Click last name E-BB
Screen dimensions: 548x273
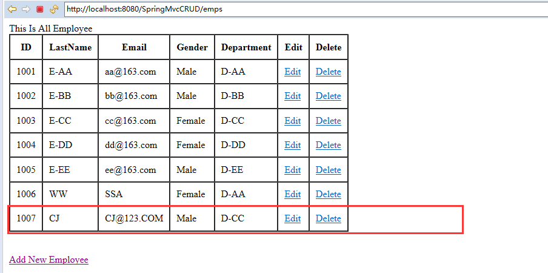pyautogui.click(x=60, y=96)
